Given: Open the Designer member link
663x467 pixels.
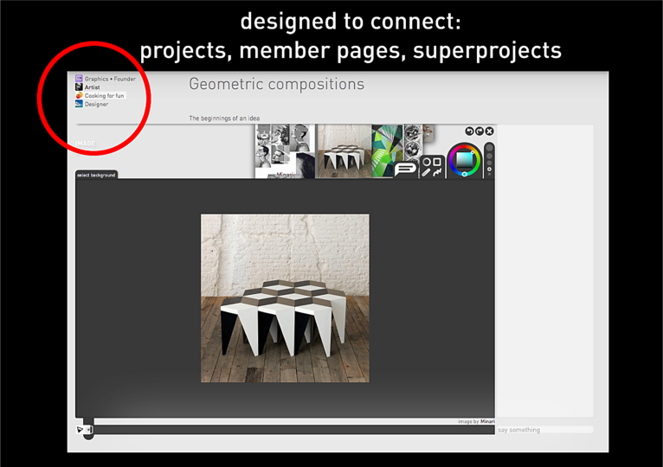Looking at the screenshot, I should 96,105.
